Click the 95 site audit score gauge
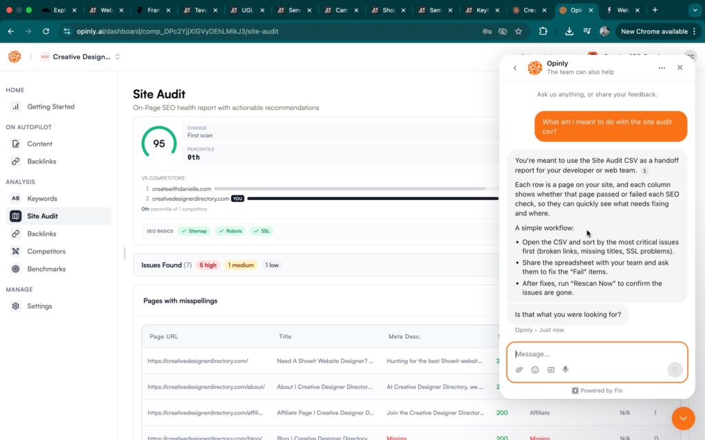 coord(159,143)
